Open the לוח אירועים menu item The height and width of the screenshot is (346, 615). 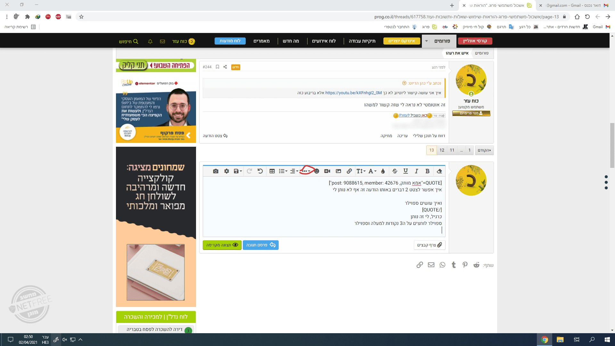324,41
